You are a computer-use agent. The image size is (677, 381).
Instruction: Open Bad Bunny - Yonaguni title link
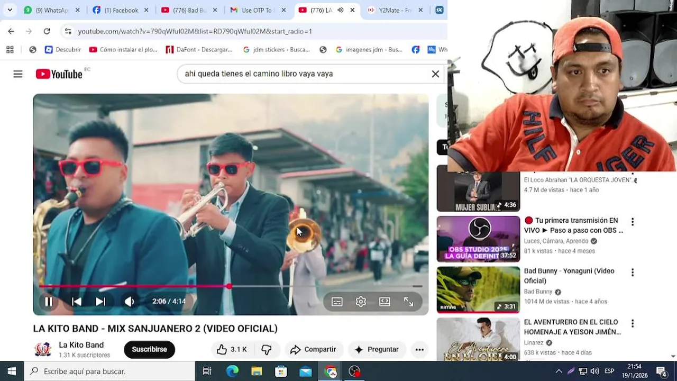click(569, 276)
